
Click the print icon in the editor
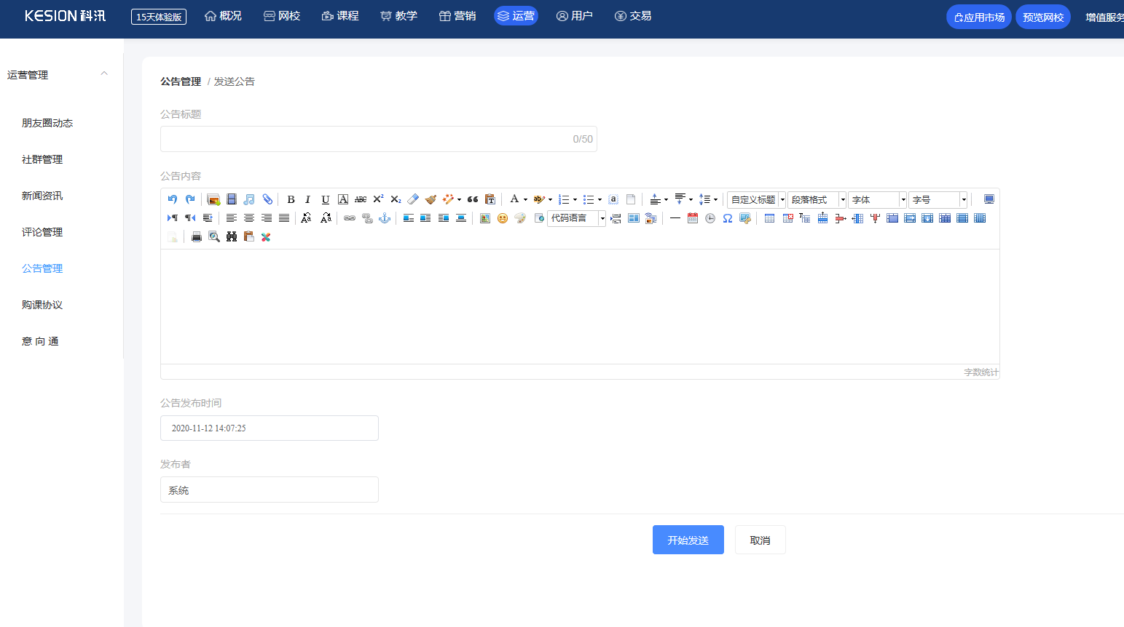click(196, 237)
